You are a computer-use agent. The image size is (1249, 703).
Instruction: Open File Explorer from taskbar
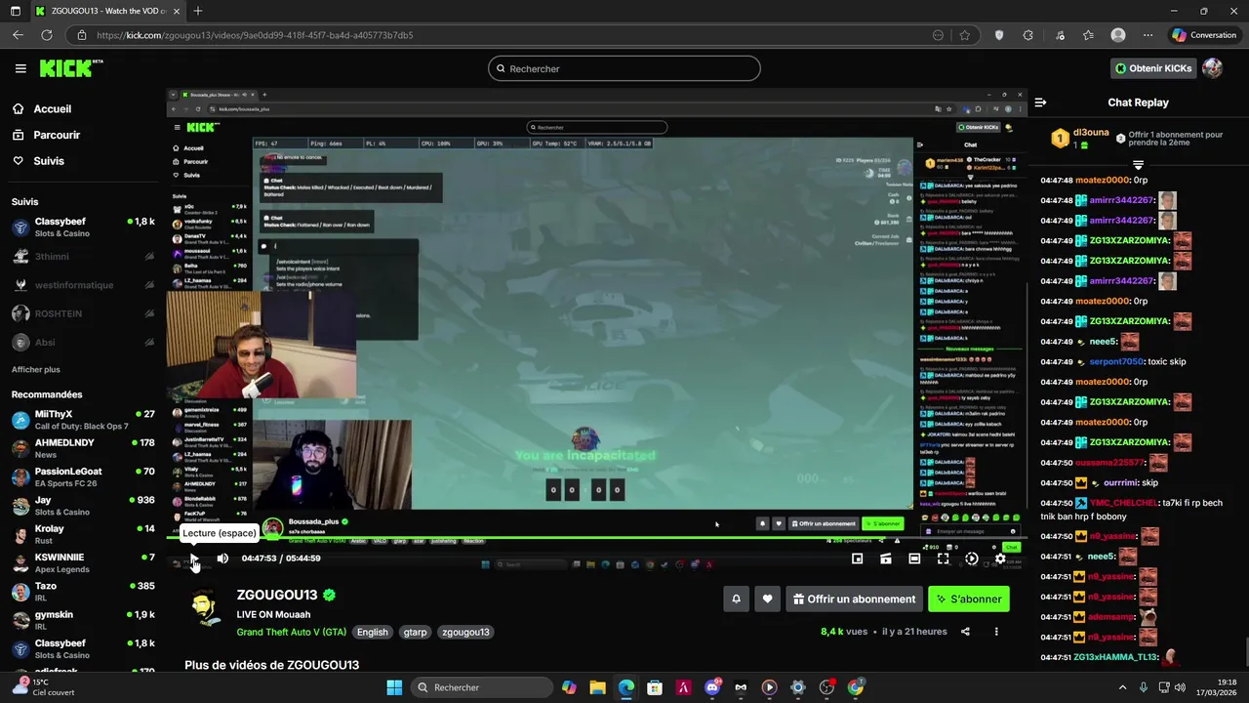click(597, 687)
